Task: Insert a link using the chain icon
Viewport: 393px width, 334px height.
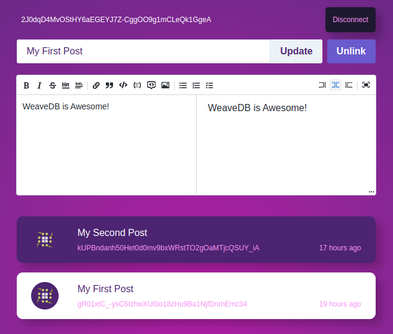Action: pyautogui.click(x=96, y=85)
